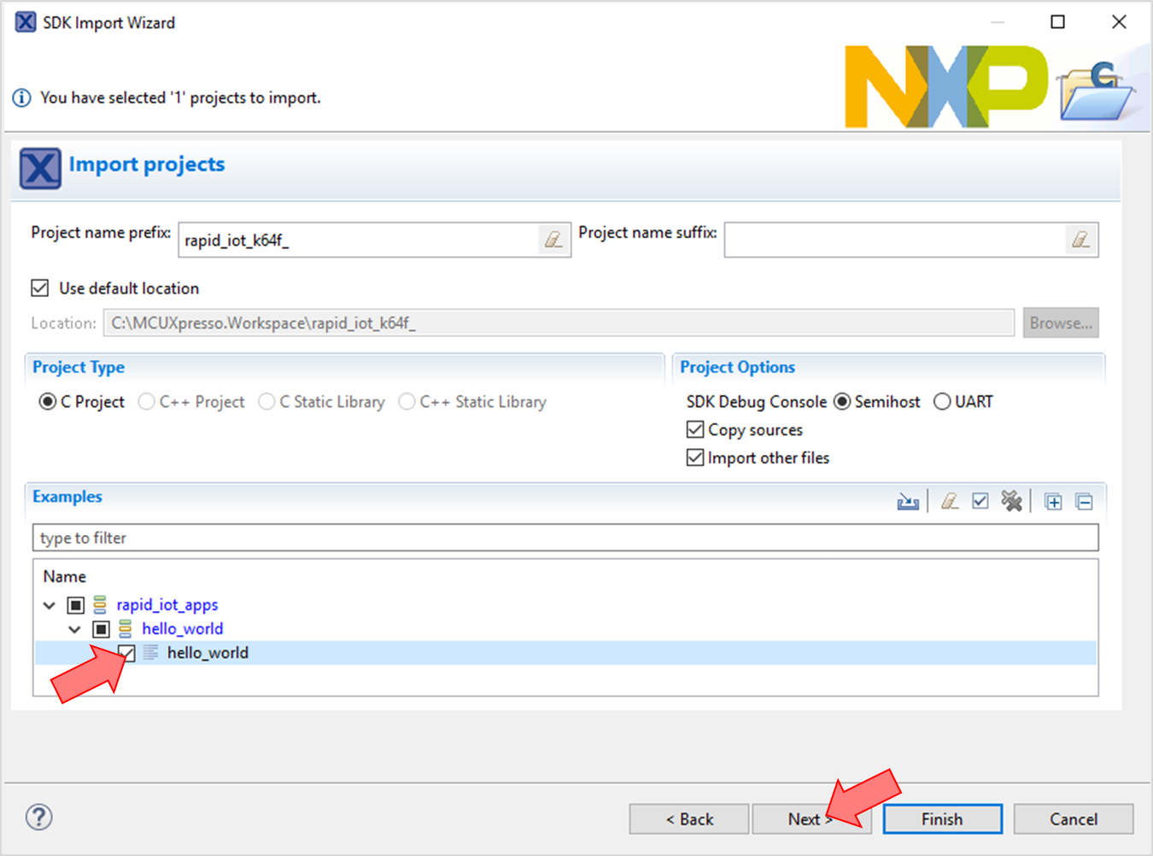Click the collapse all minus icon
Image resolution: width=1153 pixels, height=856 pixels.
pyautogui.click(x=1084, y=502)
